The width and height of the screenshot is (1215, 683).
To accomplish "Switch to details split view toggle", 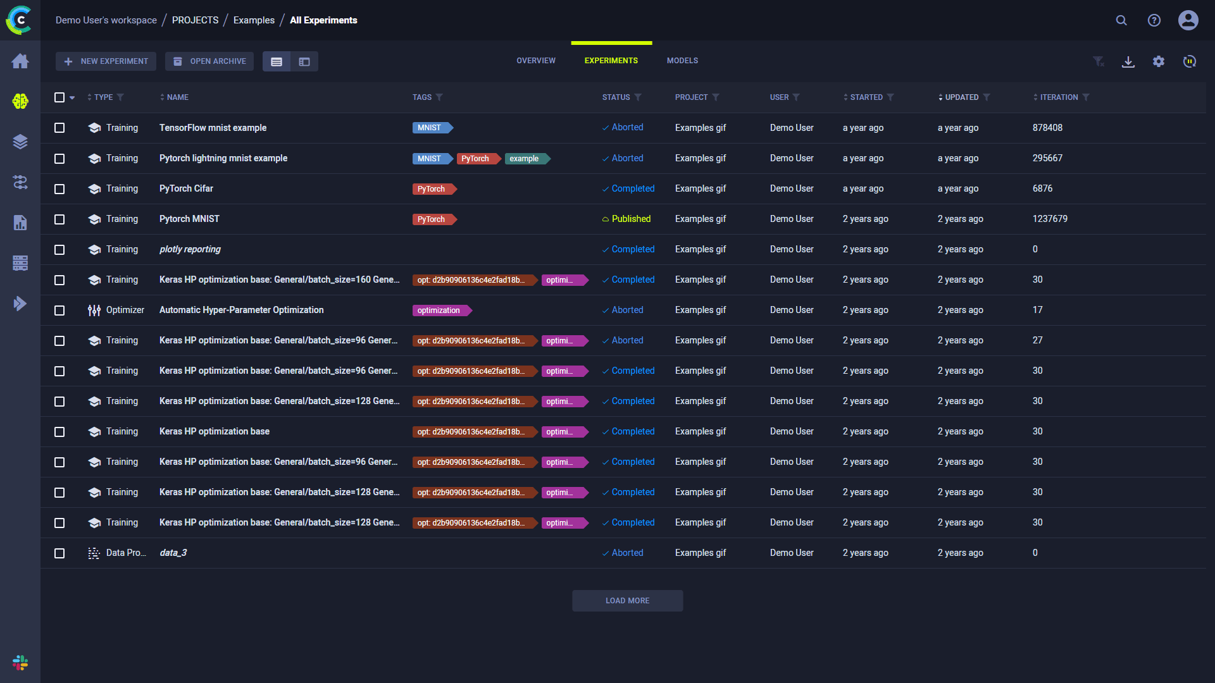I will (x=304, y=61).
